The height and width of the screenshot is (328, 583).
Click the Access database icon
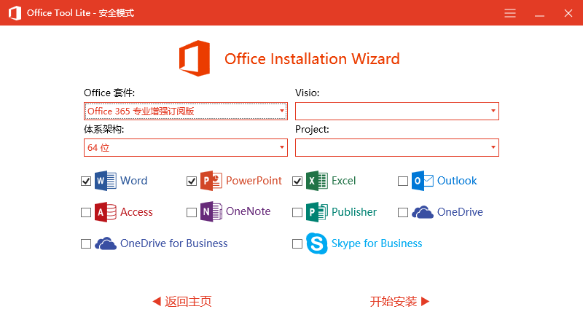(x=106, y=212)
